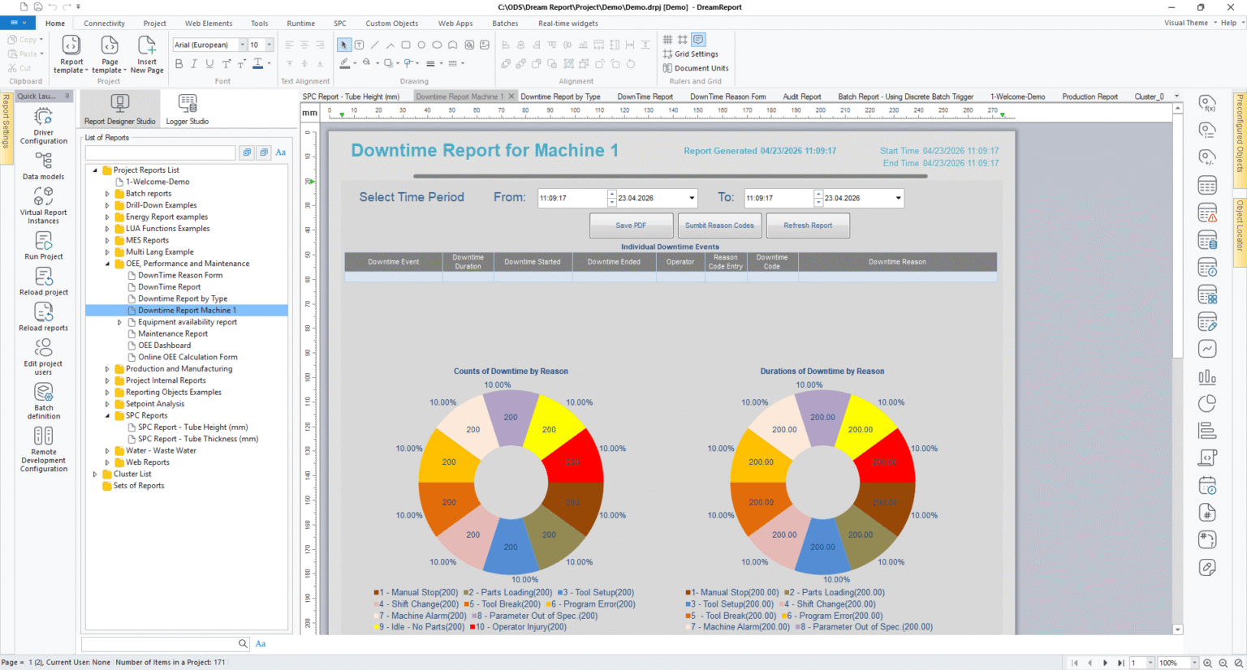Launch Run Project from the sidebar

click(x=44, y=245)
